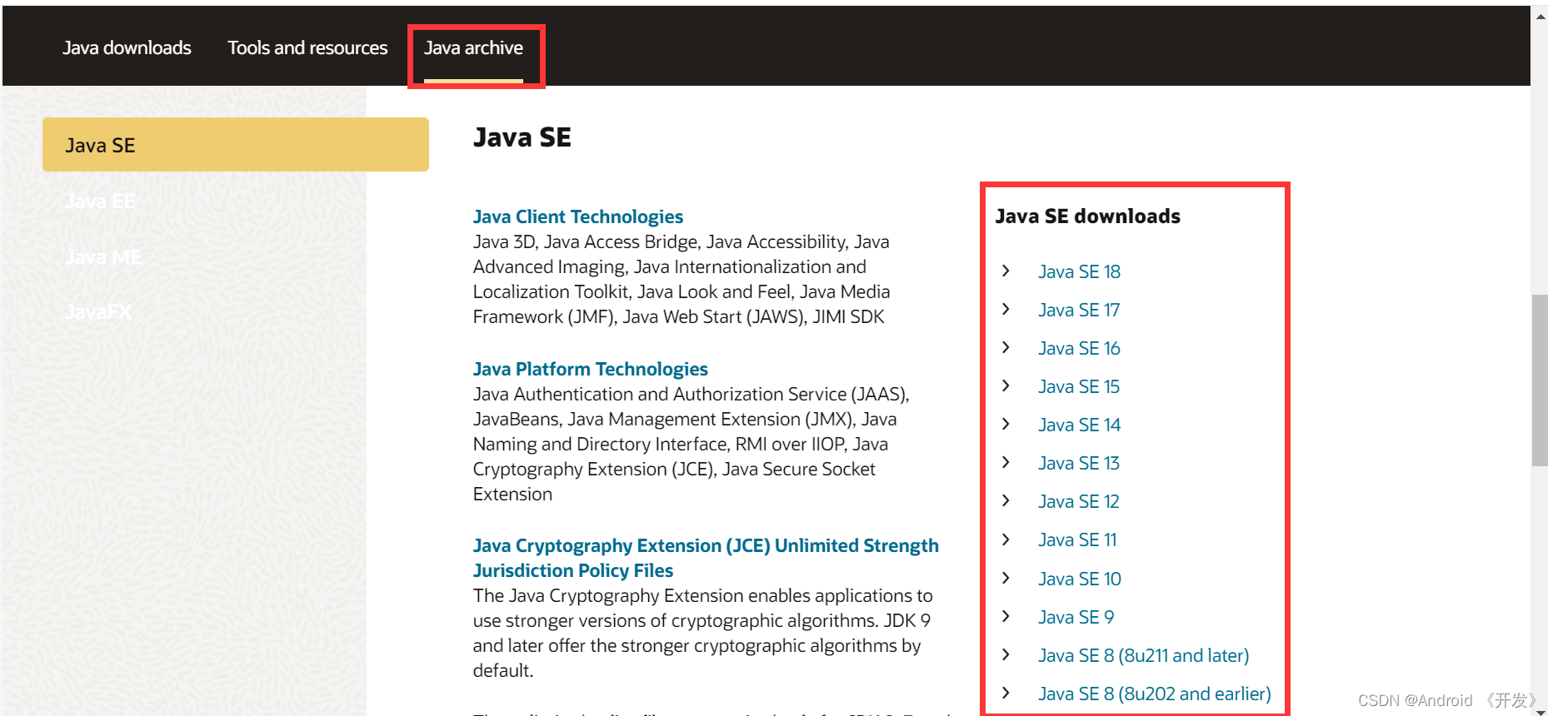
Task: Open Java Client Technologies link
Action: [578, 217]
